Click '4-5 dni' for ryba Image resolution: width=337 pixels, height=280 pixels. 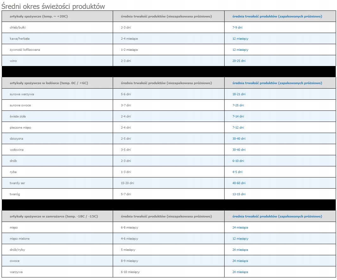pos(238,172)
